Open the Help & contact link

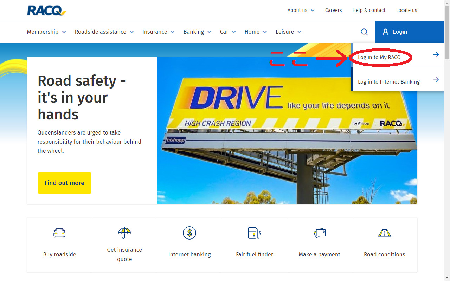(369, 11)
